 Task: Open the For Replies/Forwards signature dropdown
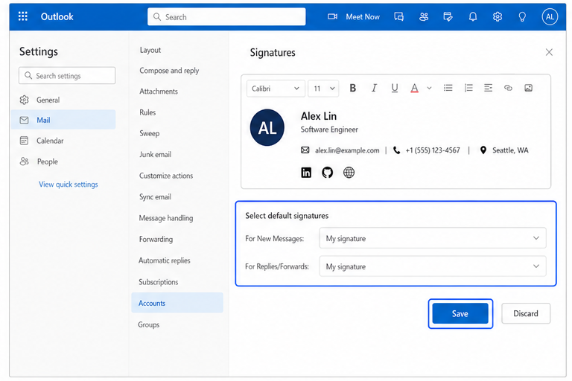pos(432,266)
